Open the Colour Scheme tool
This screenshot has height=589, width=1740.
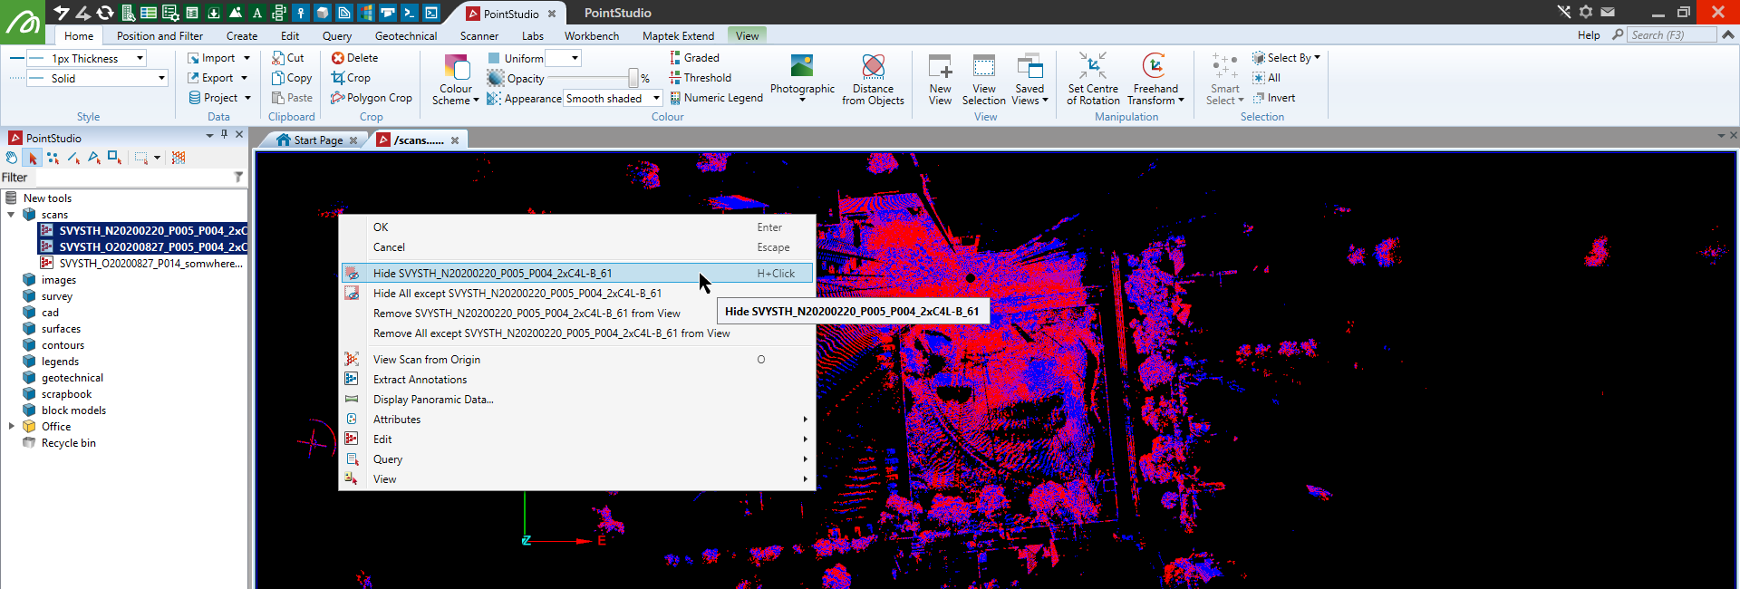[456, 80]
